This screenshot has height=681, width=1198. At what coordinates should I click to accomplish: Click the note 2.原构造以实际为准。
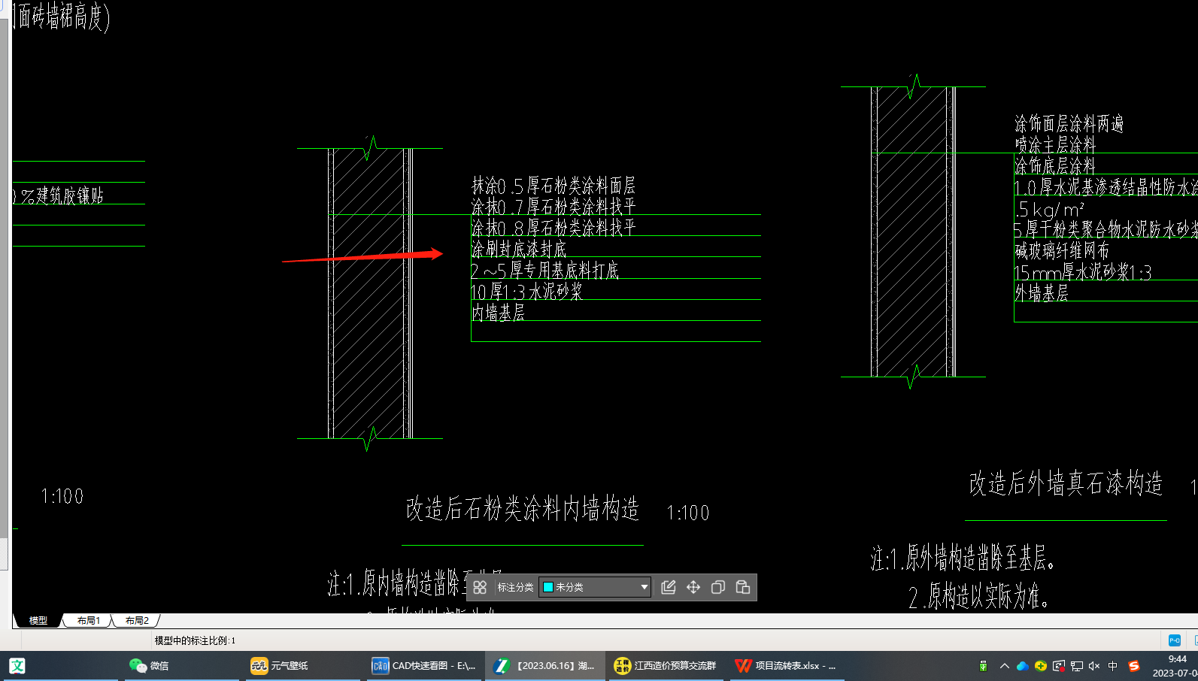coord(978,597)
